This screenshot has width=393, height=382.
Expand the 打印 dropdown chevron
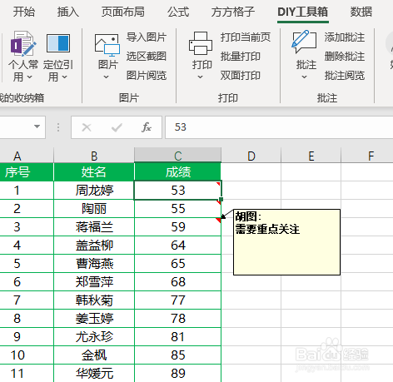pyautogui.click(x=200, y=77)
